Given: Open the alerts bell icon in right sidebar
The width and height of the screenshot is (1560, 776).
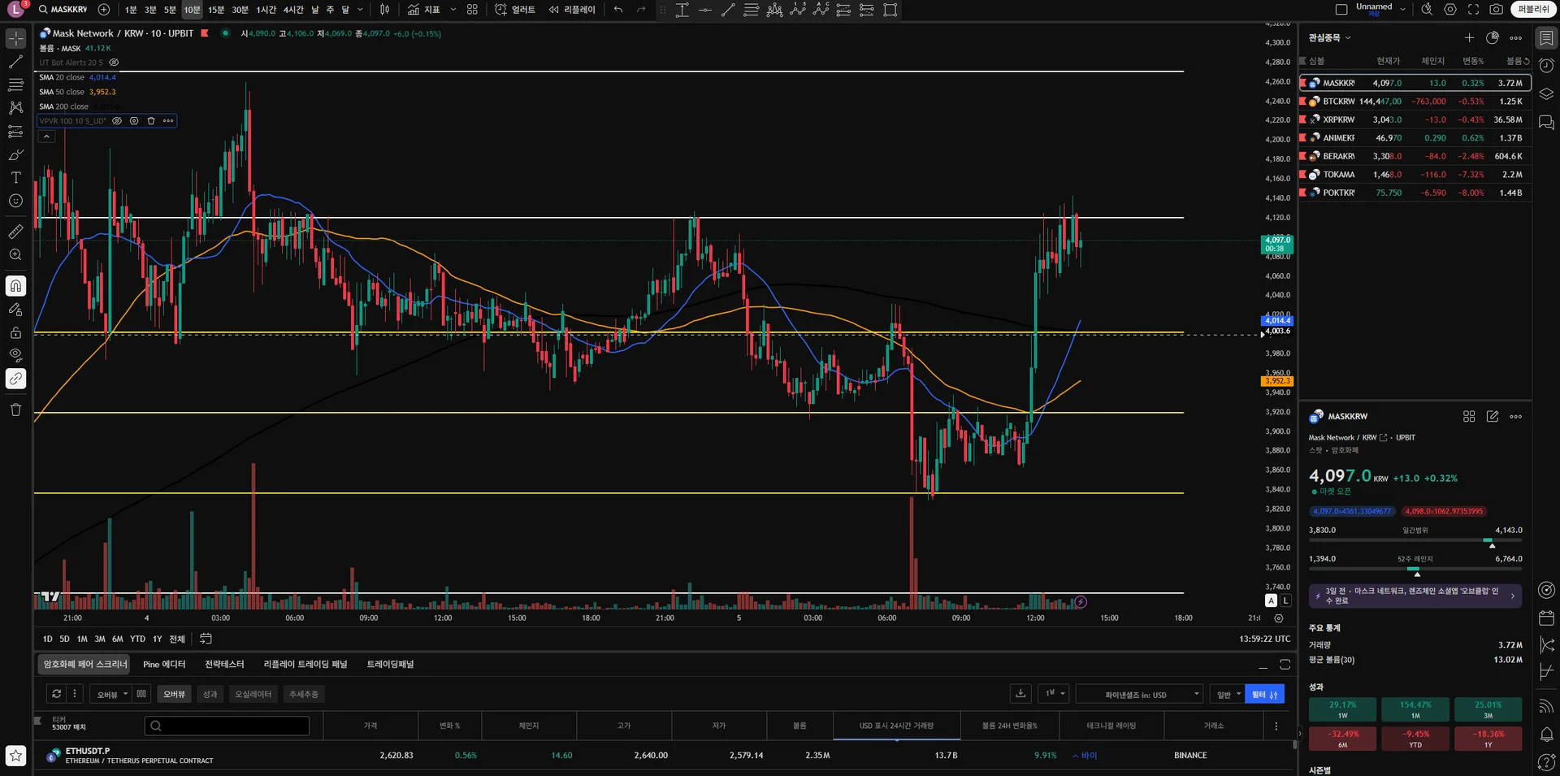Looking at the screenshot, I should click(x=1546, y=735).
